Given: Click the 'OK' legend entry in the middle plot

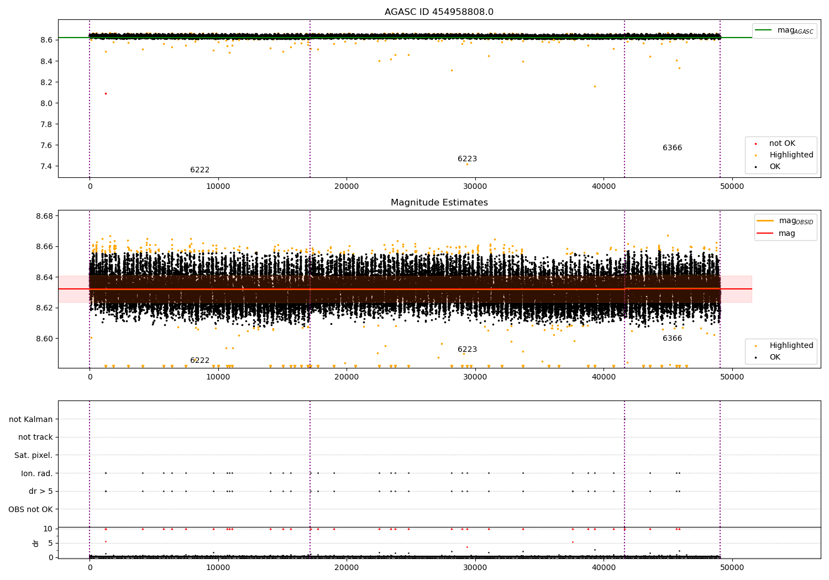Looking at the screenshot, I should [775, 357].
